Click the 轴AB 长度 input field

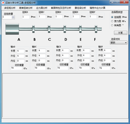tap(20, 51)
